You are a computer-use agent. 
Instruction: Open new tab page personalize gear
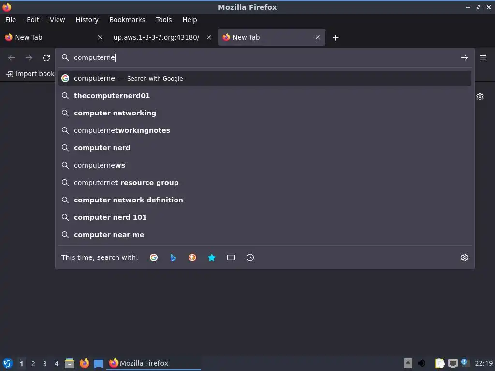pyautogui.click(x=480, y=97)
